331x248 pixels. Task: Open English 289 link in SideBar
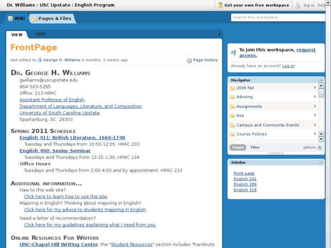click(x=245, y=184)
